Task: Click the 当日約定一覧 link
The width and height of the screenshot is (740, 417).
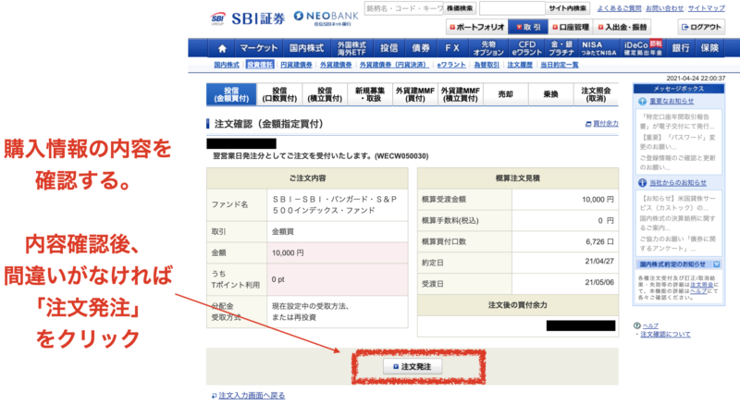Action: pyautogui.click(x=560, y=65)
